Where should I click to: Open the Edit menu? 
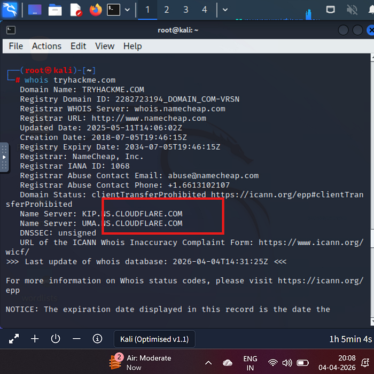pyautogui.click(x=78, y=46)
